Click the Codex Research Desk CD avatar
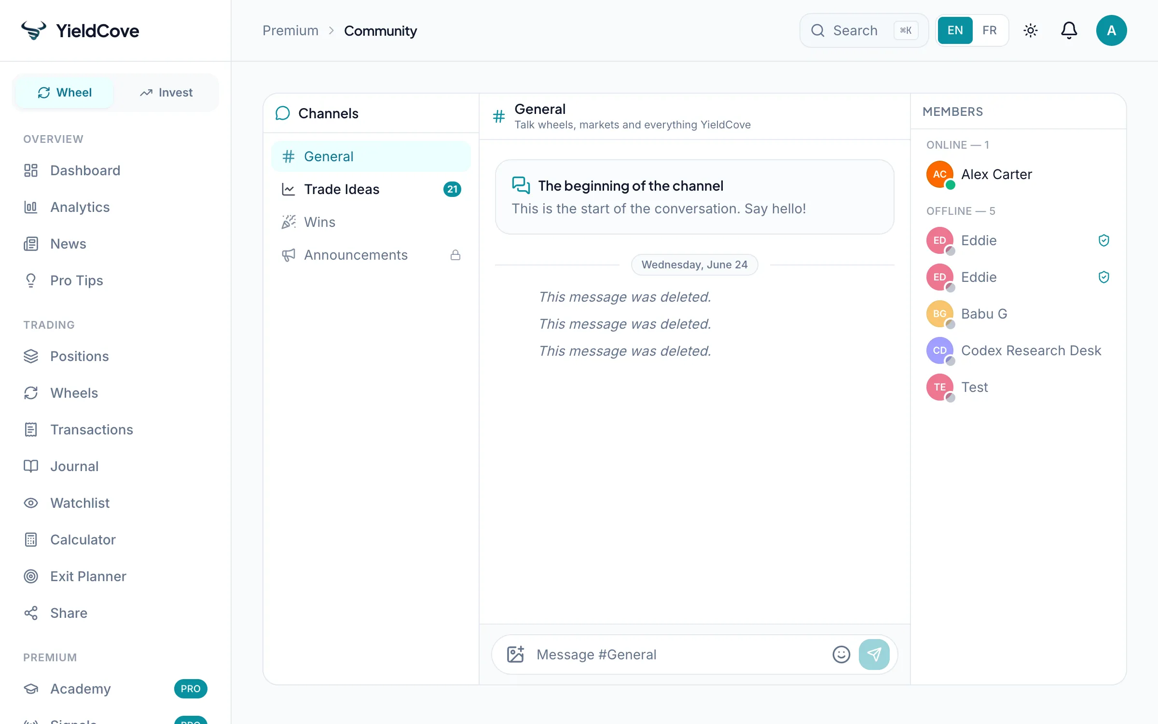Viewport: 1158px width, 724px height. point(939,350)
